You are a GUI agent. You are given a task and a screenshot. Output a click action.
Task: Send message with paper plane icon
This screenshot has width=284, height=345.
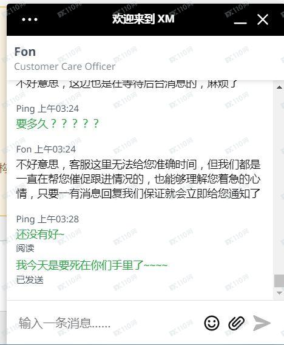262,323
